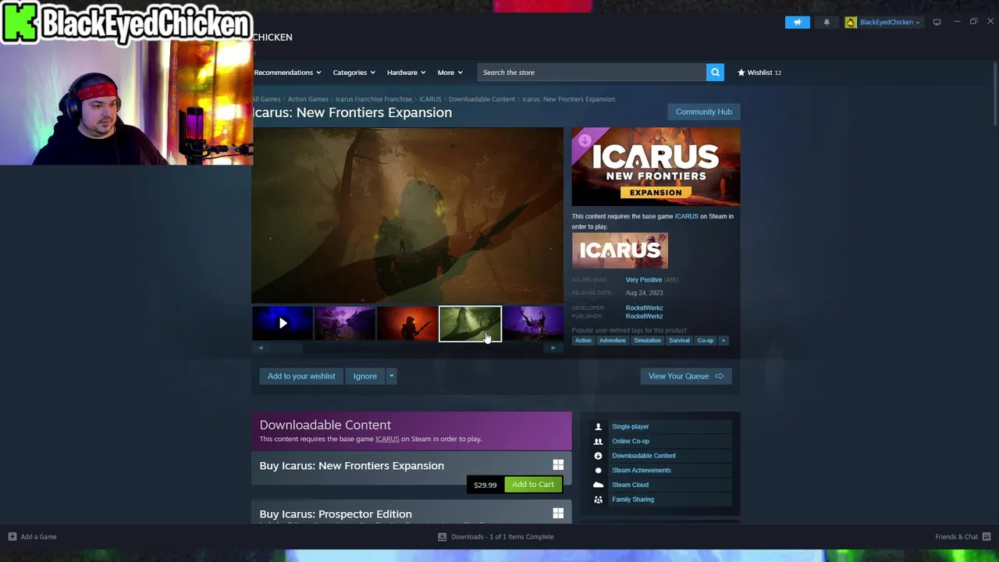This screenshot has width=999, height=562.
Task: Select the violet dragon screenshot thumbnail
Action: tap(533, 323)
